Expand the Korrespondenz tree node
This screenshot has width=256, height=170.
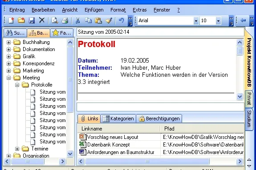[x=8, y=63]
